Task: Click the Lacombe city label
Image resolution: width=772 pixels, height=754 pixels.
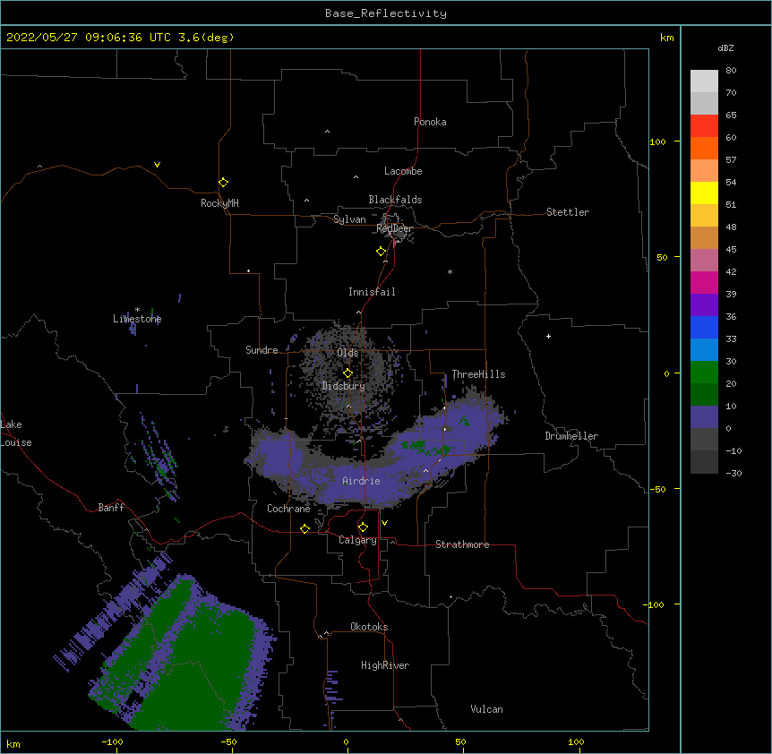Action: click(x=403, y=171)
